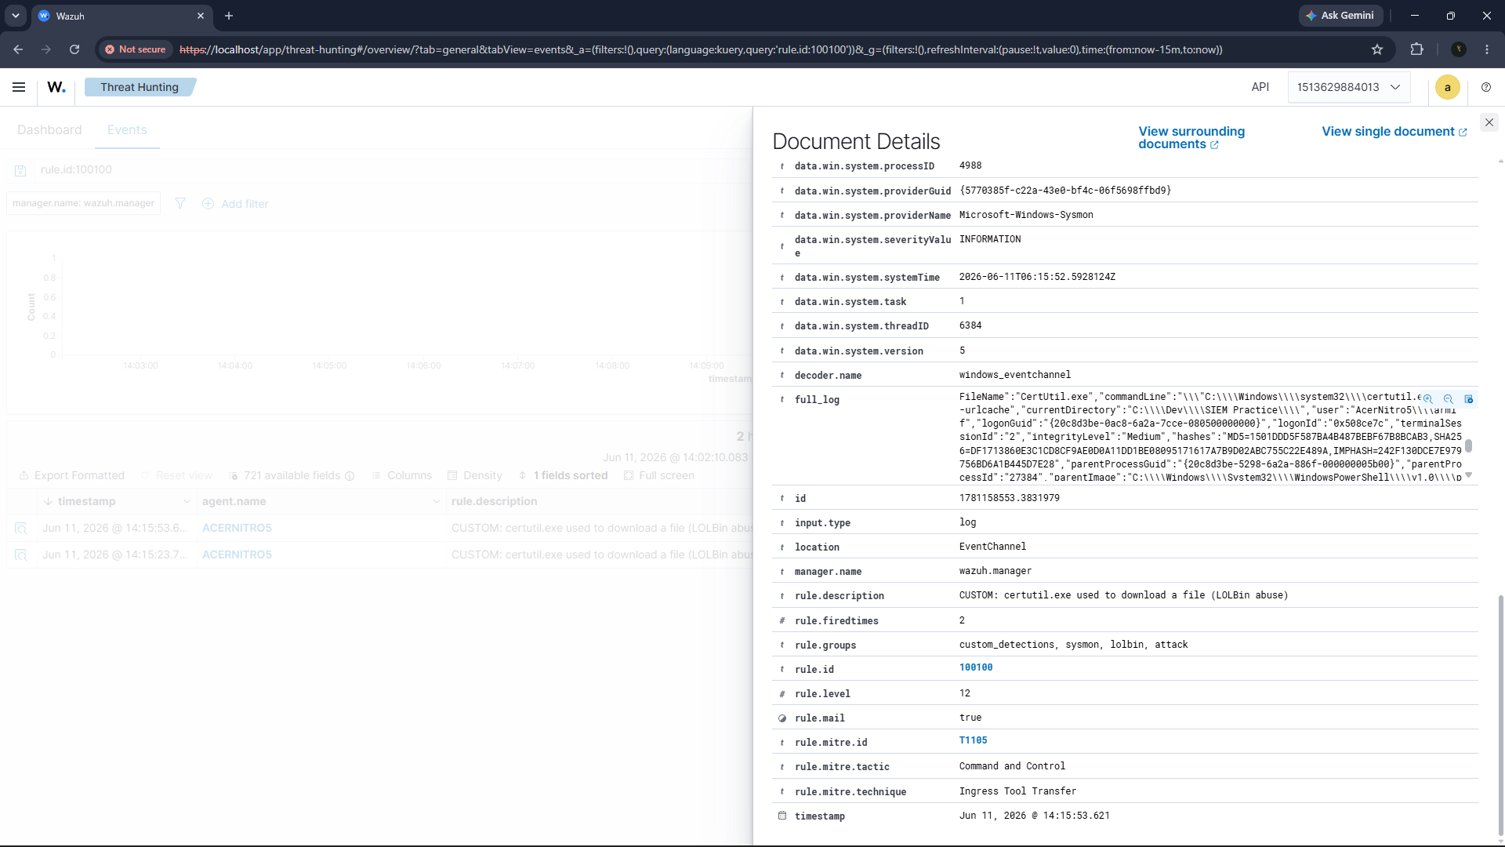Click the Full screen button
1505x847 pixels.
659,475
